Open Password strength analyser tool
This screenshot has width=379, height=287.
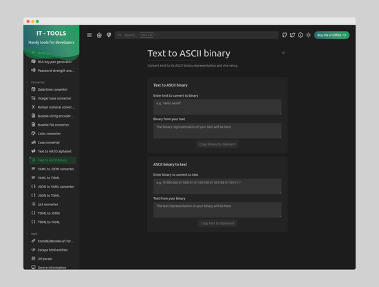(x=53, y=71)
